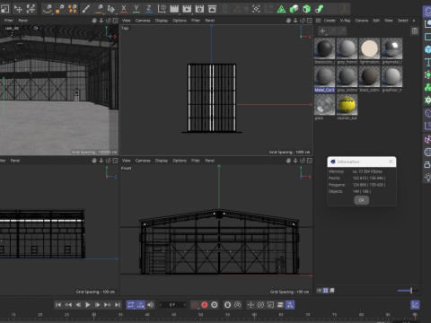Click Top viewport pan hand icon

click(x=288, y=21)
